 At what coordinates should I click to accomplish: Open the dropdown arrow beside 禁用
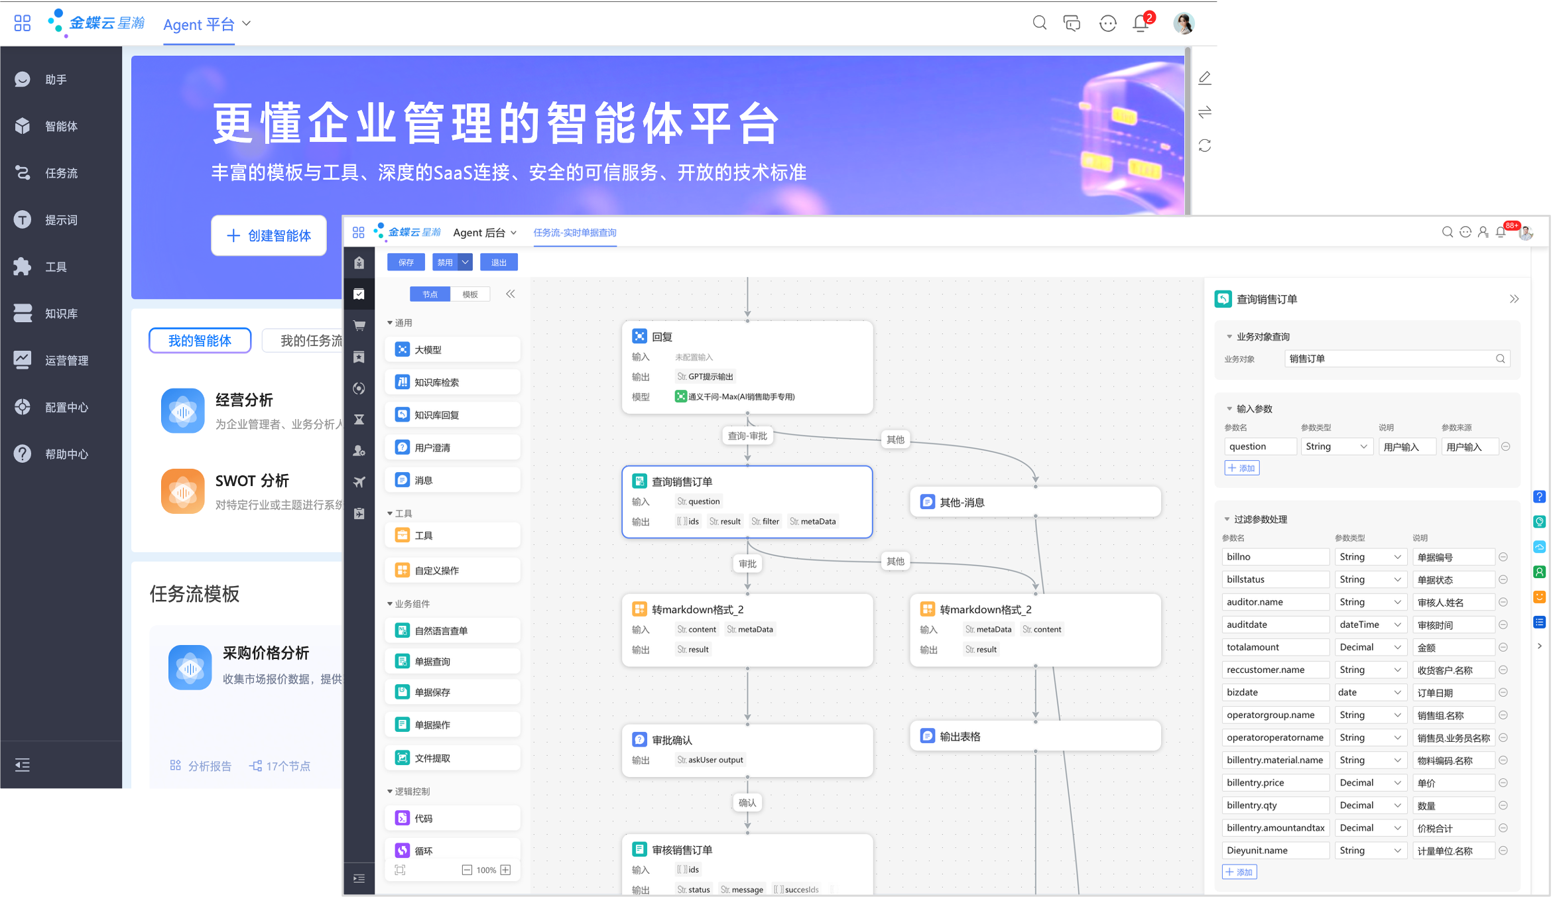click(x=466, y=263)
